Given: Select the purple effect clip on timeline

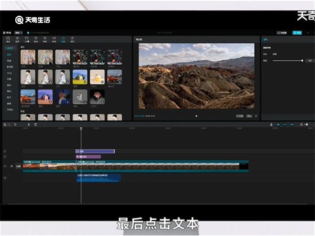Looking at the screenshot, I should pyautogui.click(x=88, y=156).
